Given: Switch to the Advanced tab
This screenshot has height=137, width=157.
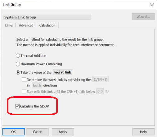Looking at the screenshot, I should coord(26,25).
